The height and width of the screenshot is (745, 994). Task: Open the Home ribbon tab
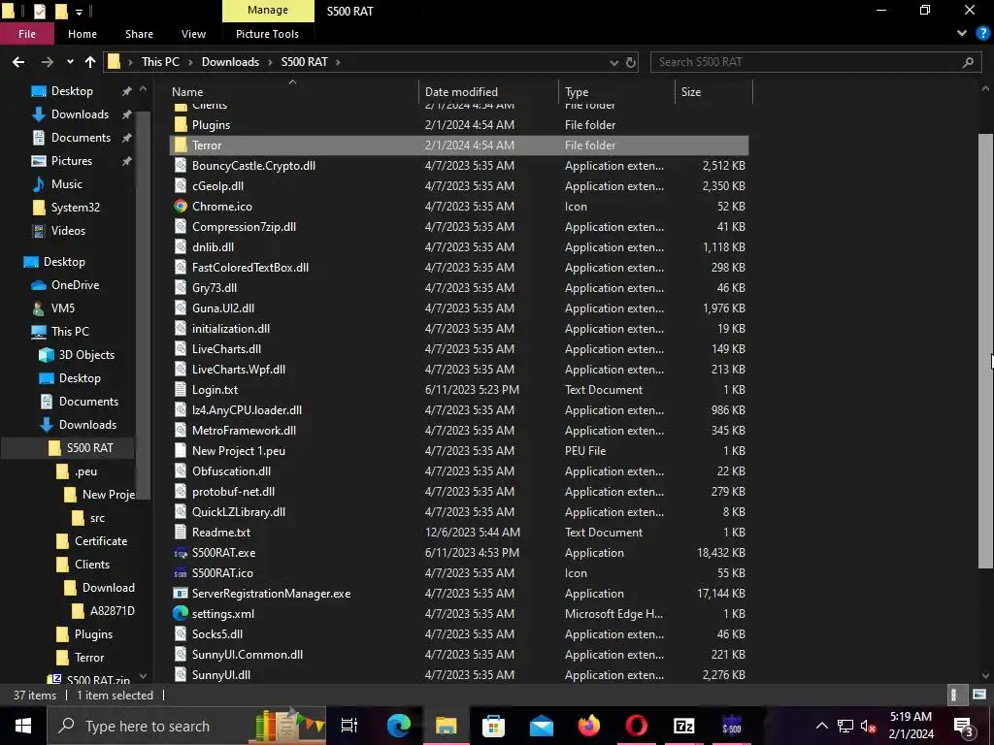point(83,34)
